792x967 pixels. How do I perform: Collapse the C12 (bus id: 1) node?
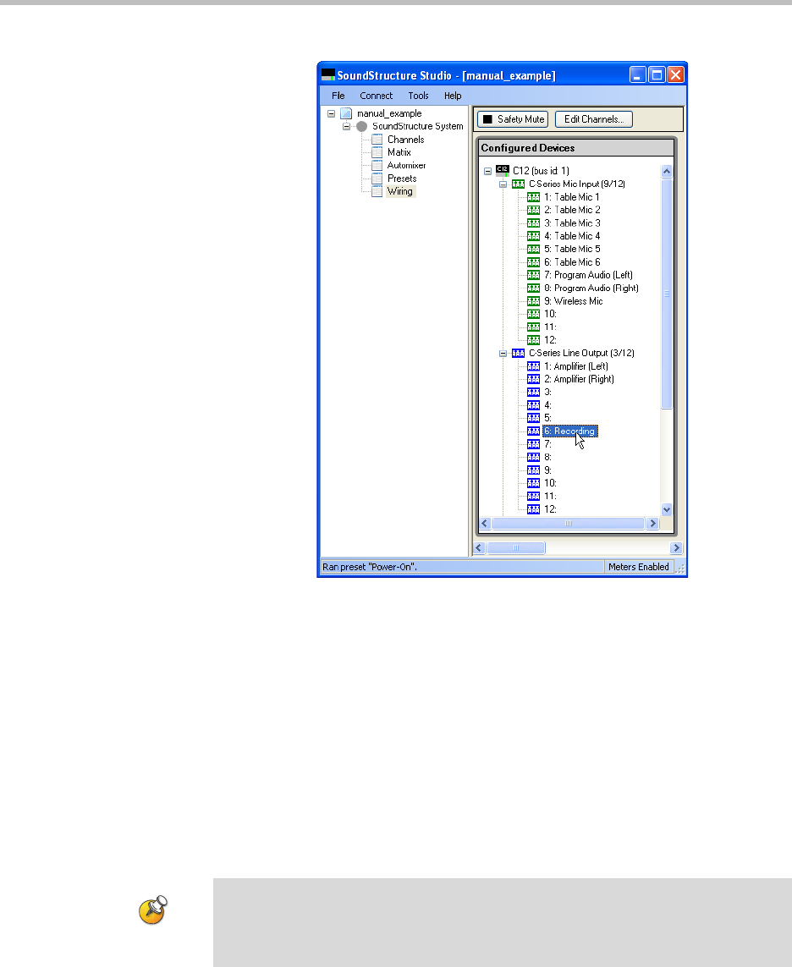(x=487, y=171)
